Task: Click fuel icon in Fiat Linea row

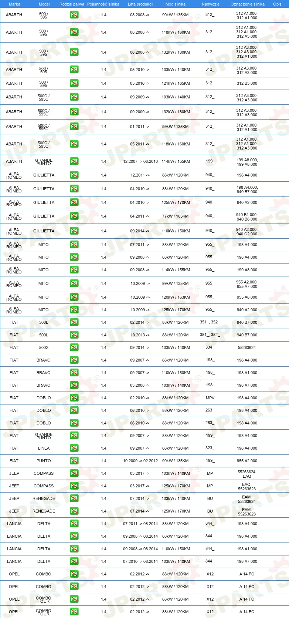Action: [x=74, y=448]
